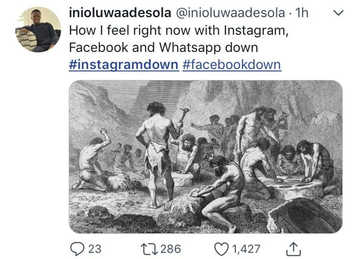Click 'Facebook and Whatsapp down' text line
Viewport: 358px width, 259px height.
click(x=164, y=47)
